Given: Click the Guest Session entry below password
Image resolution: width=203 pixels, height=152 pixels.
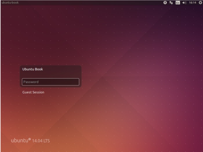Looking at the screenshot, I should (33, 92).
